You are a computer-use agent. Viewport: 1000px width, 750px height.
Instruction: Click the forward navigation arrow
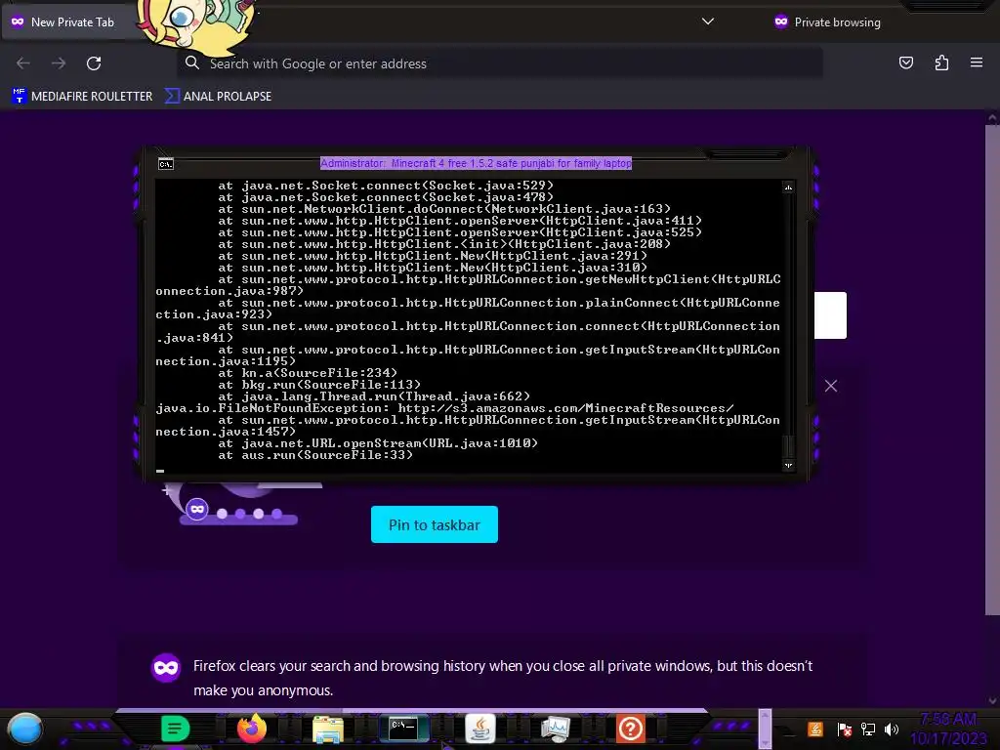point(59,63)
